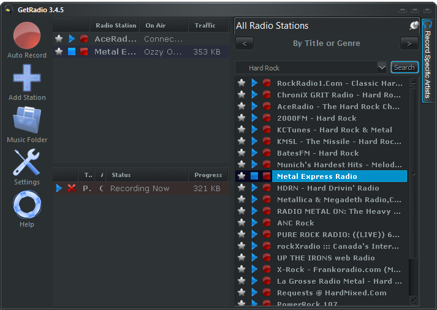The height and width of the screenshot is (310, 437).
Task: Stop playing Metal Express Radio in list
Action: pyautogui.click(x=254, y=176)
